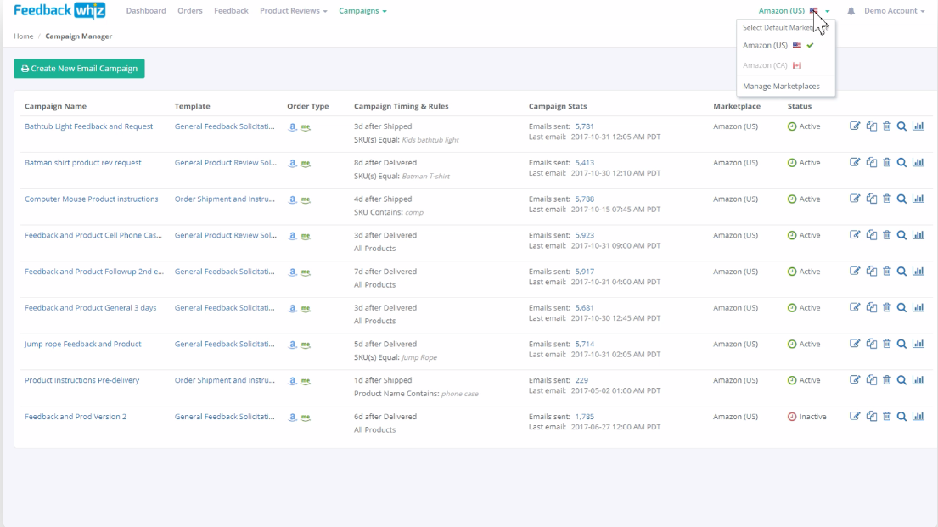Open the Feedback and Product Cell Phone Case campaign link
The width and height of the screenshot is (938, 527).
[x=93, y=235]
